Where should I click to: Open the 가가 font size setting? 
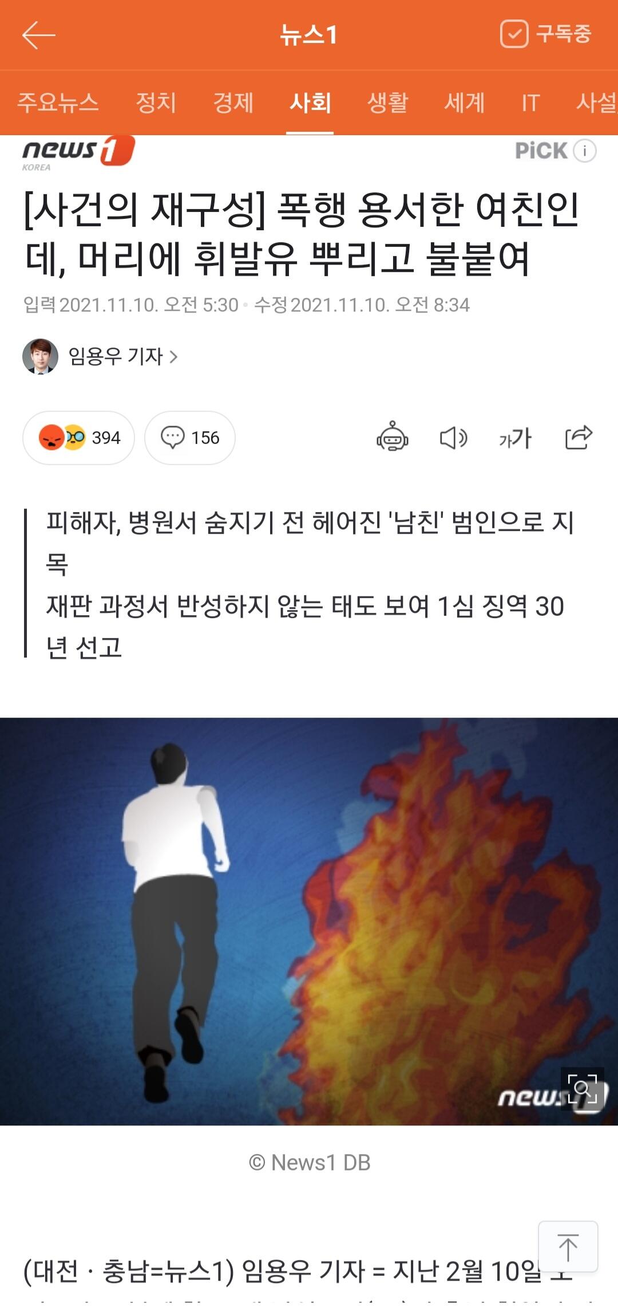pyautogui.click(x=516, y=438)
